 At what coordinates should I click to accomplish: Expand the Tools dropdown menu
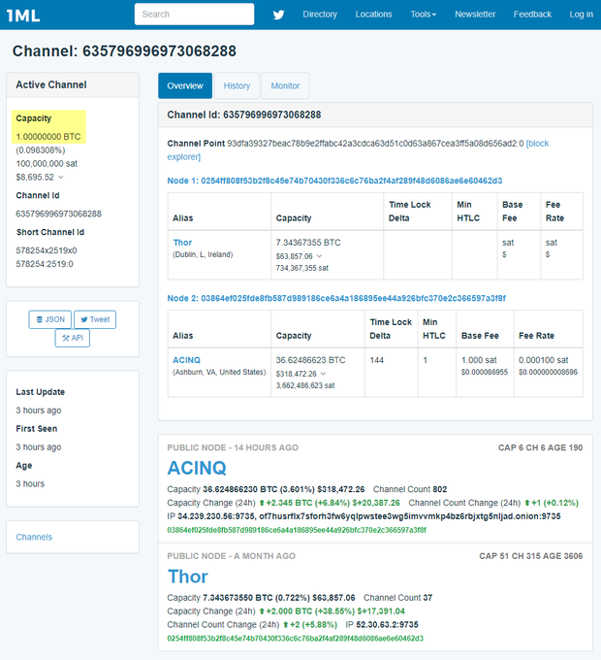424,15
